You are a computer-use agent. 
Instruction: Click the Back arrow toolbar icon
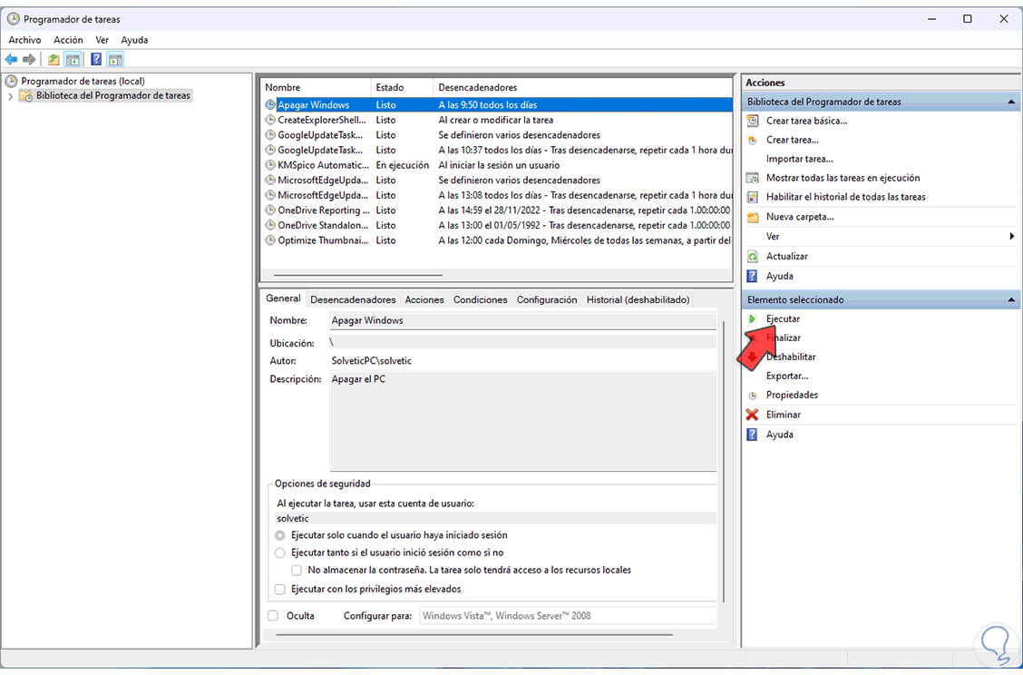coord(11,59)
